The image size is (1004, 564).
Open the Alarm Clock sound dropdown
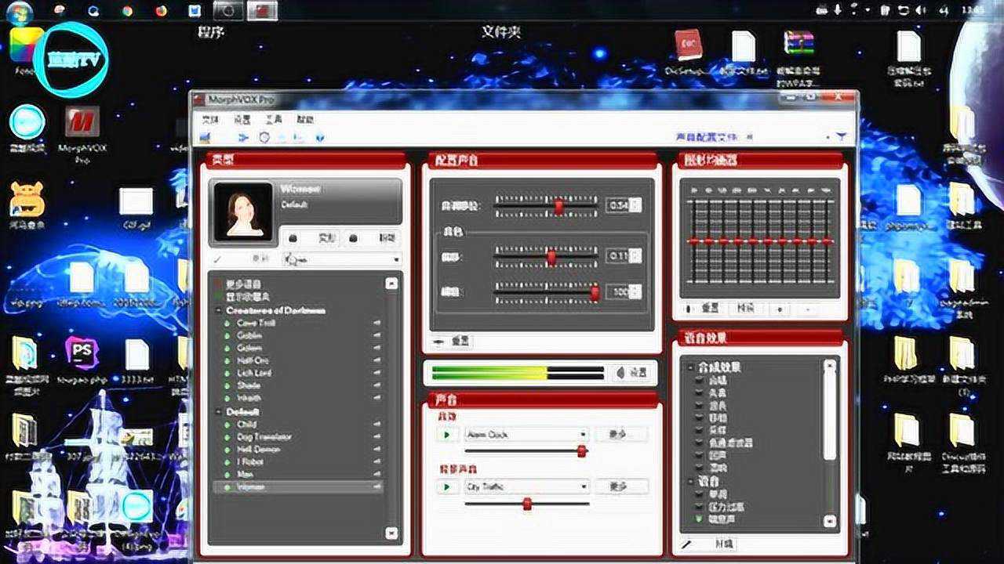[584, 433]
